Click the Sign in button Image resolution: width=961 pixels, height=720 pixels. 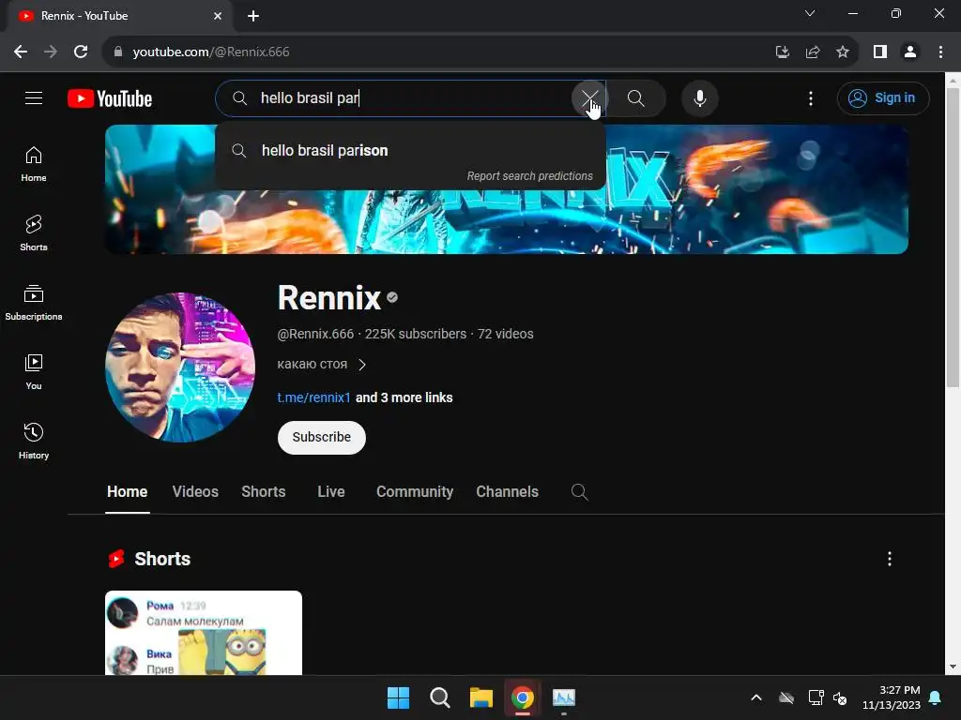point(882,97)
